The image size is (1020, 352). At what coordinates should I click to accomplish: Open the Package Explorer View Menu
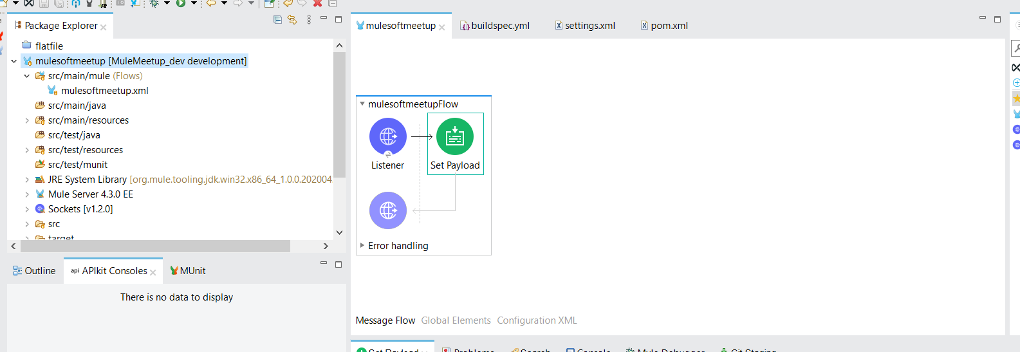tap(309, 20)
